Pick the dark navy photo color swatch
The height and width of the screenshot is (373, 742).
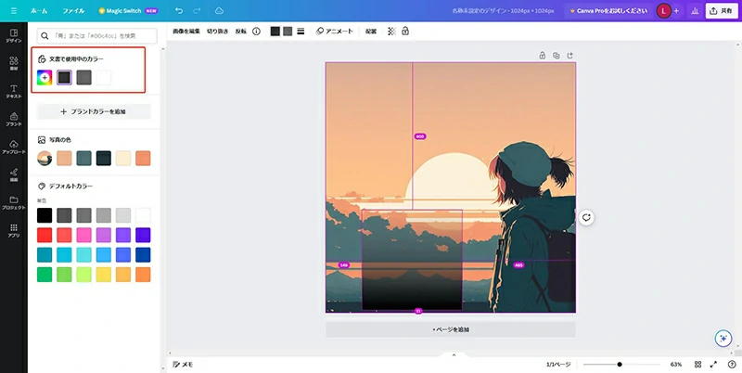(104, 158)
